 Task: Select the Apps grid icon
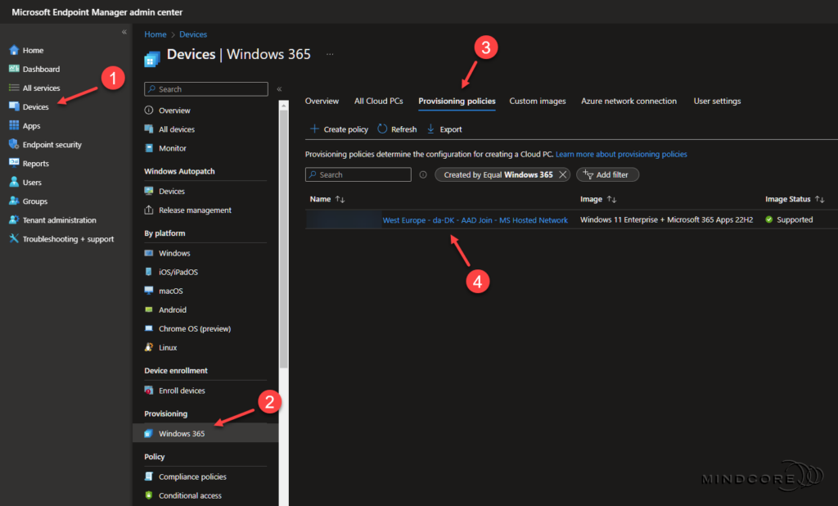click(14, 126)
